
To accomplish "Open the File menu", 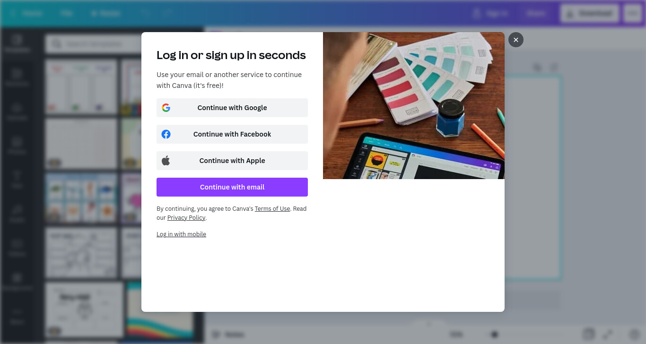I will pos(66,13).
